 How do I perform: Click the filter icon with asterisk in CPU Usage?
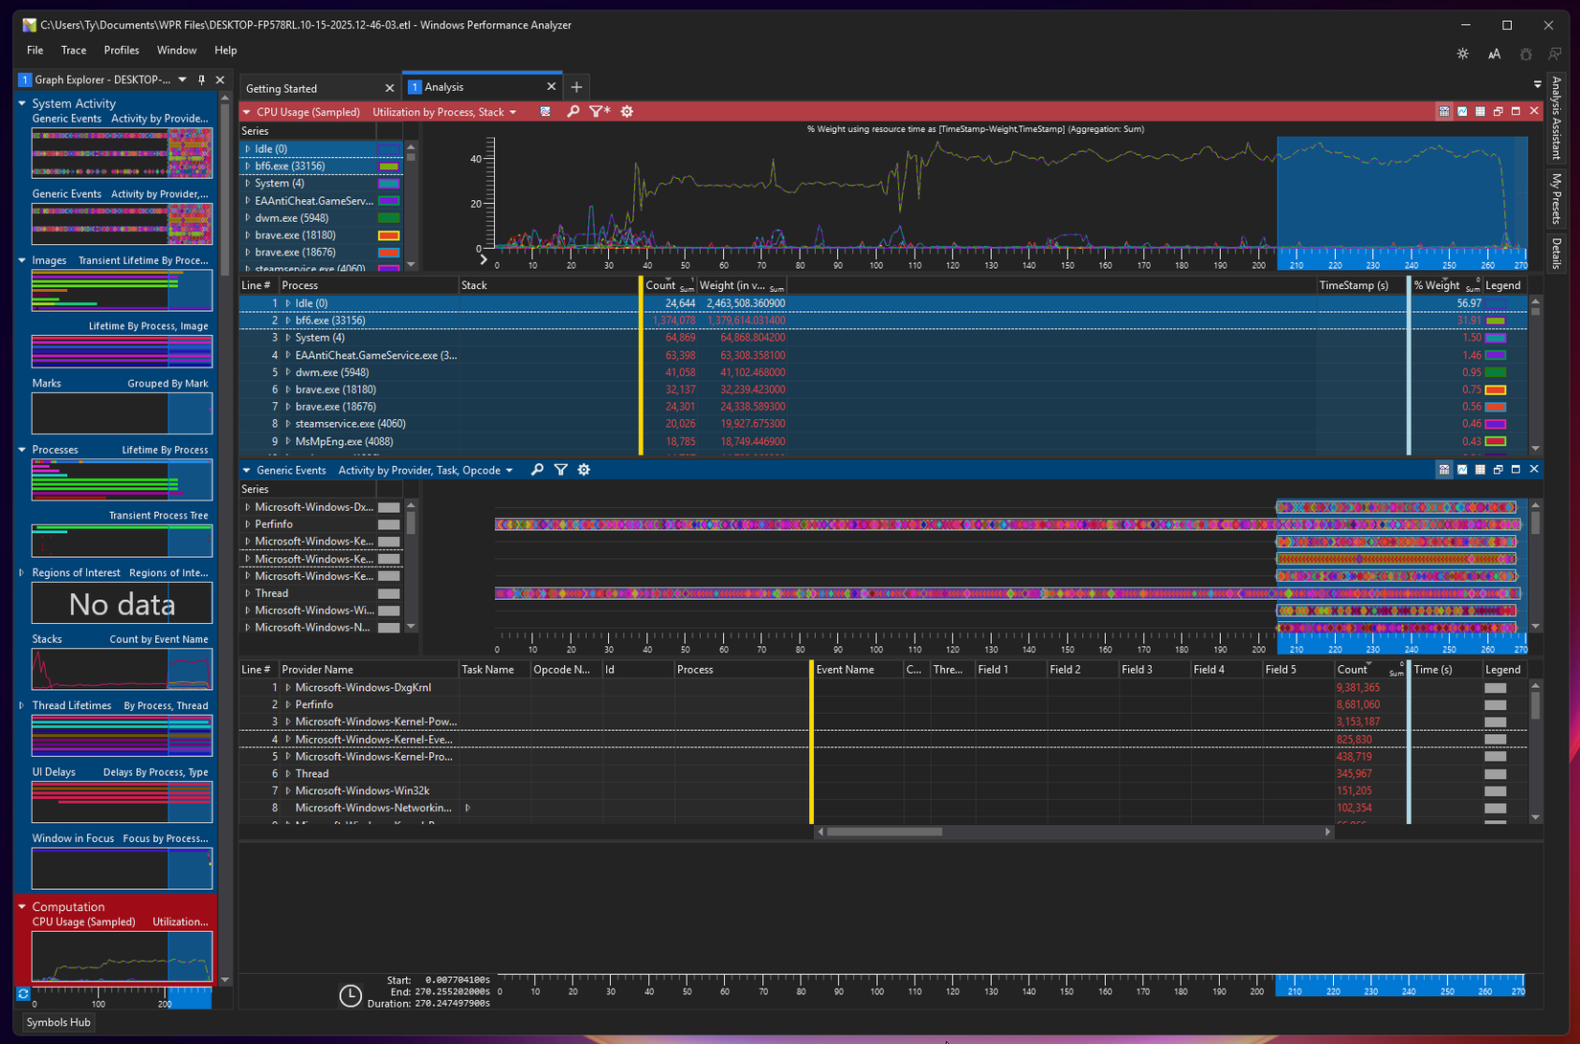coord(598,112)
